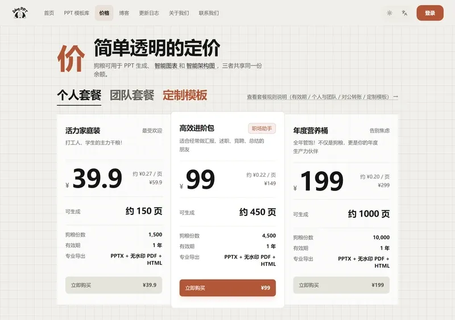
Task: Follow the 智能图表 link
Action: 166,66
